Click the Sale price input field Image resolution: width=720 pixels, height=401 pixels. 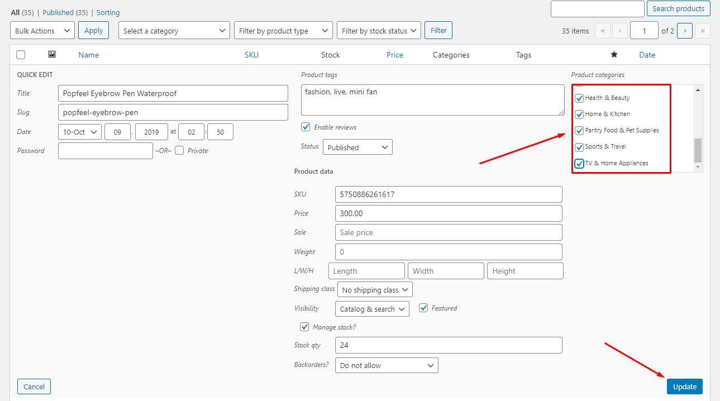[449, 232]
